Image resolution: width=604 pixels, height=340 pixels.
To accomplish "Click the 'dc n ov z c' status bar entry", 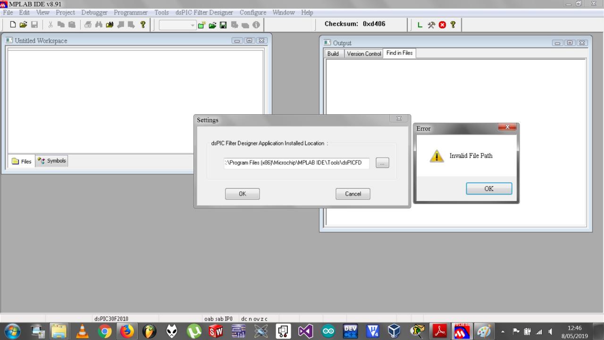I will [x=254, y=319].
